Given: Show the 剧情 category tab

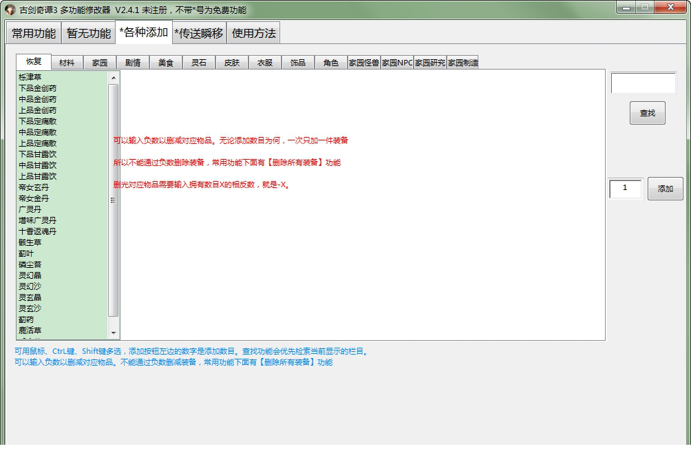Looking at the screenshot, I should coord(133,63).
